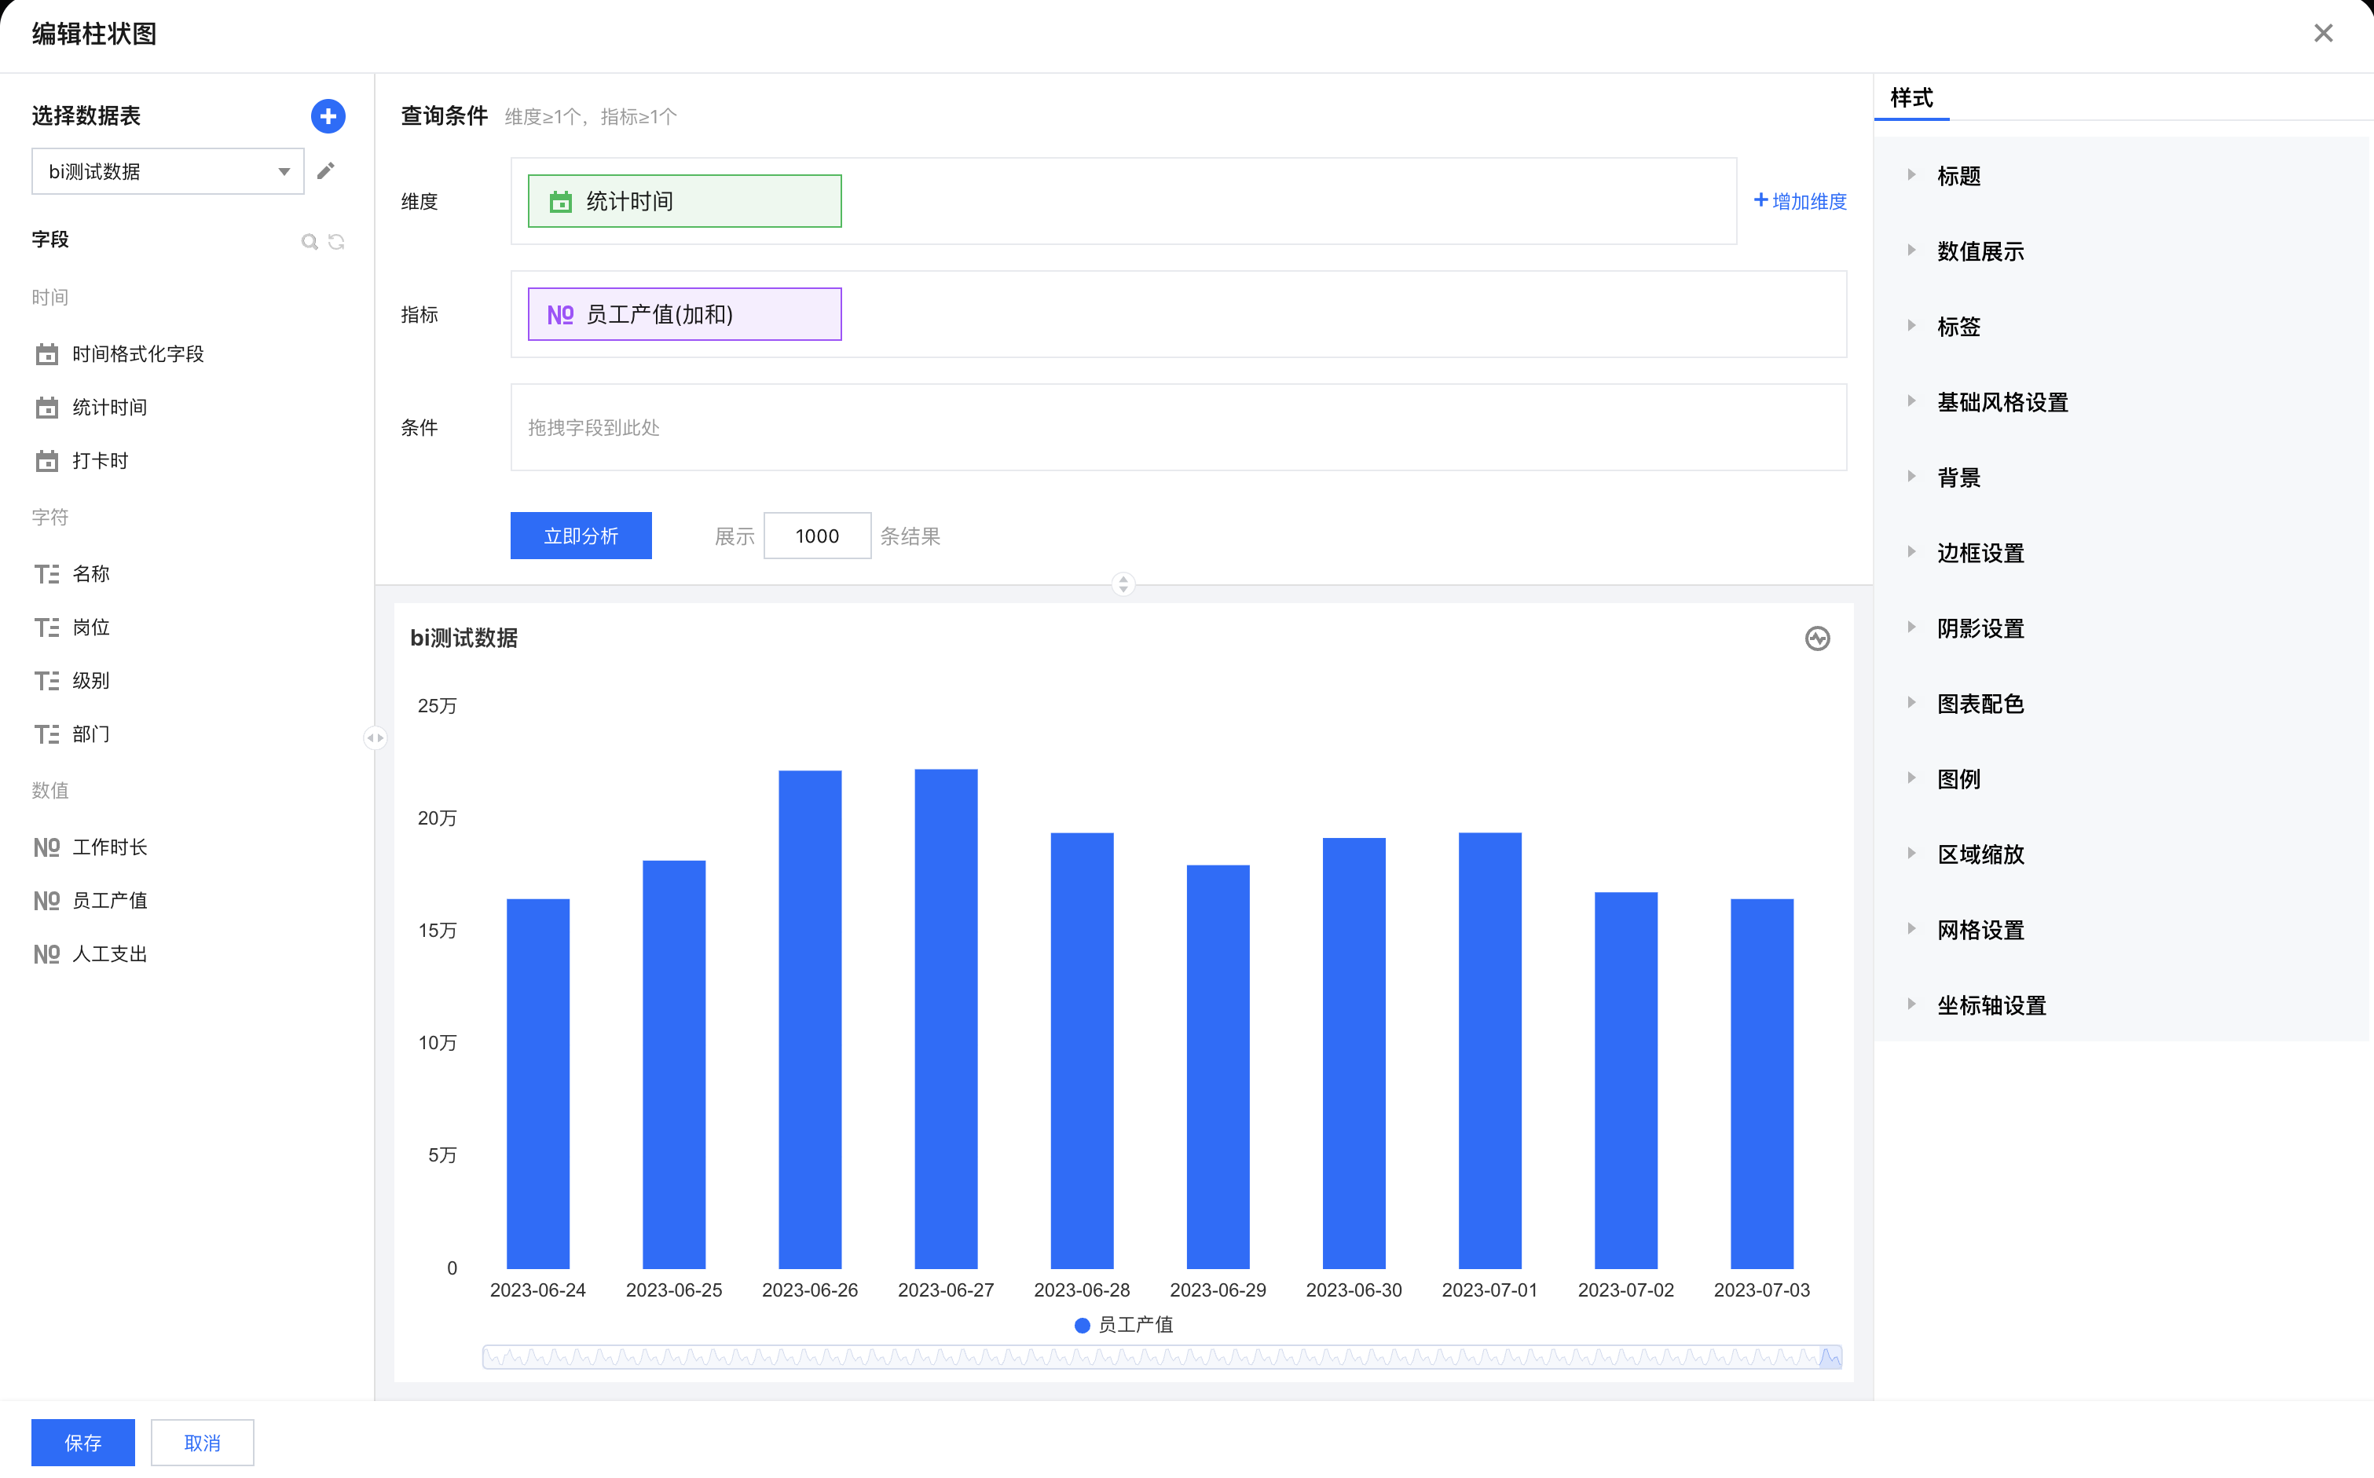Click the chart zoom range slider
2374x1478 pixels.
point(1160,1357)
